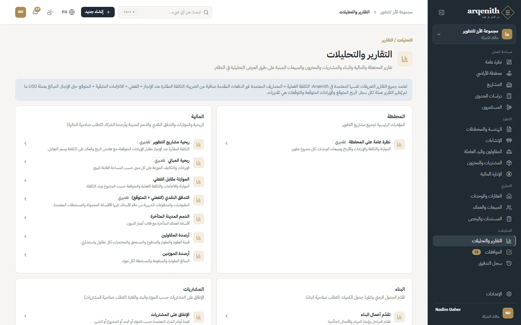Screen dimensions: 521x325
Task: Open المستثمرون sidebar icon
Action: [509, 107]
